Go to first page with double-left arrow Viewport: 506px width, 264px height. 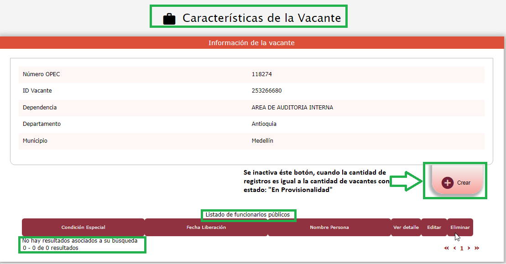pos(446,248)
